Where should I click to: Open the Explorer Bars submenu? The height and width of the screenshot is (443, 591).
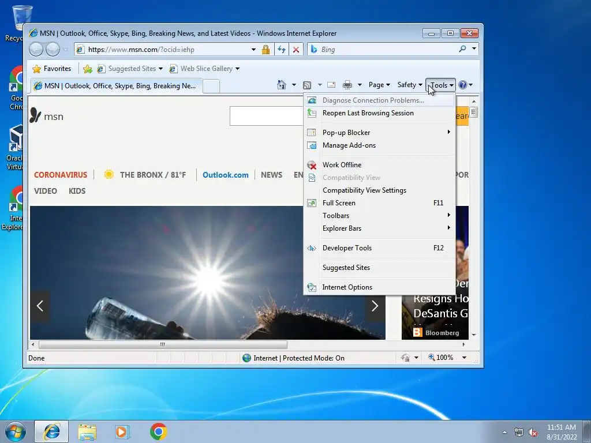tap(380, 228)
